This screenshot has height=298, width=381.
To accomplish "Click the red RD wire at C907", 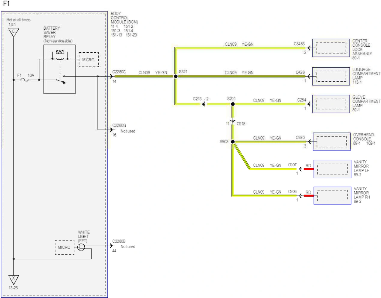I will 309,169.
